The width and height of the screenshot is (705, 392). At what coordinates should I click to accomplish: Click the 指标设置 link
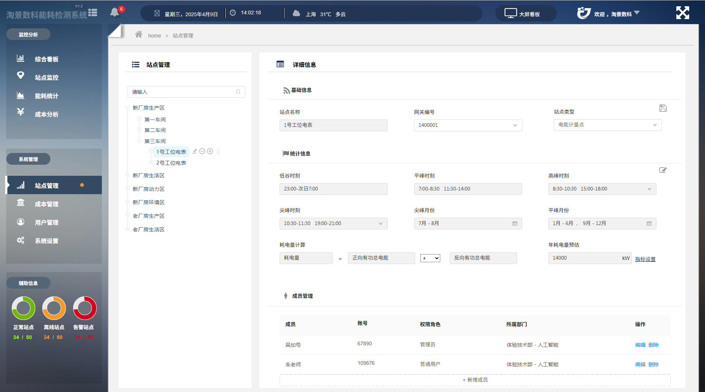click(645, 259)
